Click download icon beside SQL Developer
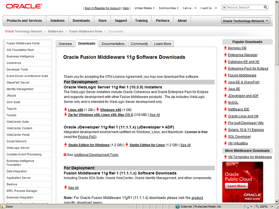 [225, 136]
